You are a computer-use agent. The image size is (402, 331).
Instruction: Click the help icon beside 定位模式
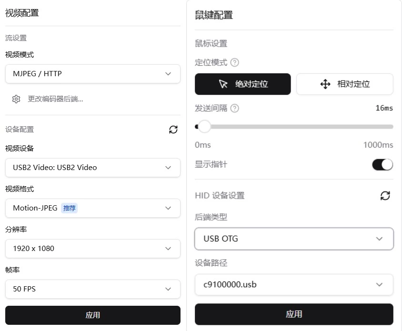pos(234,62)
